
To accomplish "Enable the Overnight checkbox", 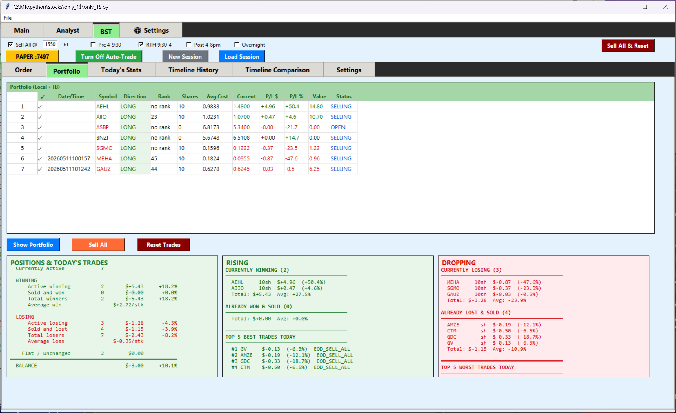I will coord(237,45).
